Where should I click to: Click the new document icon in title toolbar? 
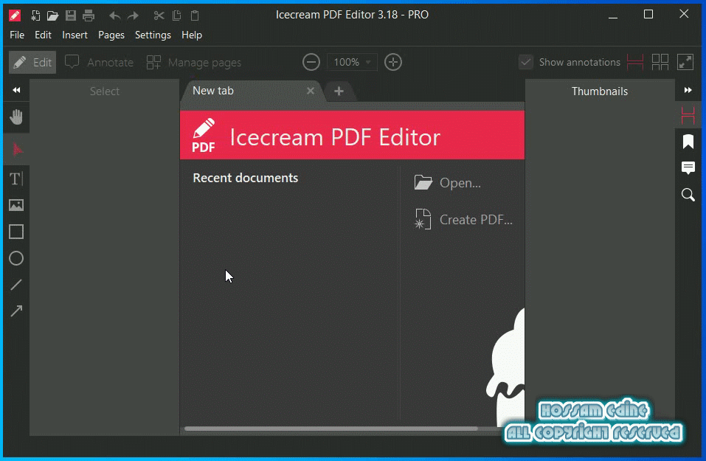pos(35,15)
